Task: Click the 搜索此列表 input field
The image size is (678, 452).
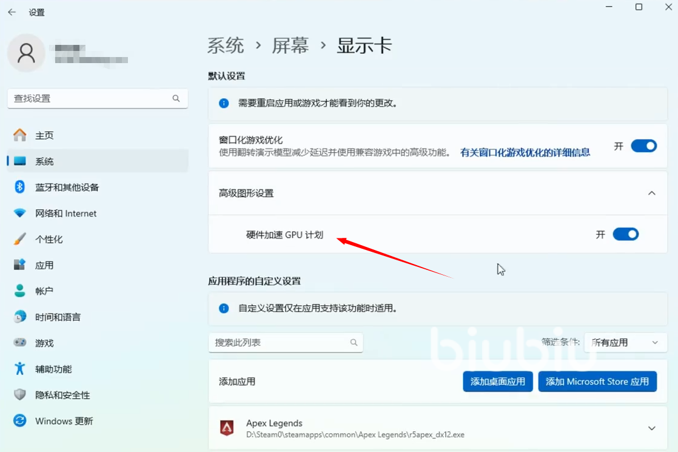Action: (279, 343)
